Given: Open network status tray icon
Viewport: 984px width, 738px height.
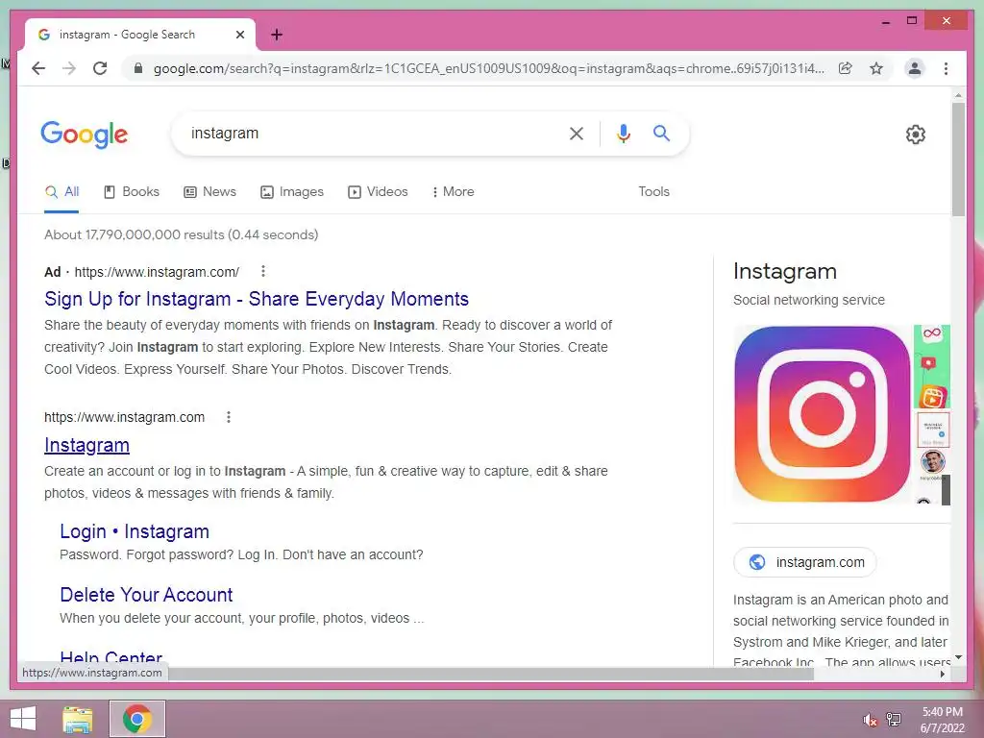Looking at the screenshot, I should tap(894, 720).
